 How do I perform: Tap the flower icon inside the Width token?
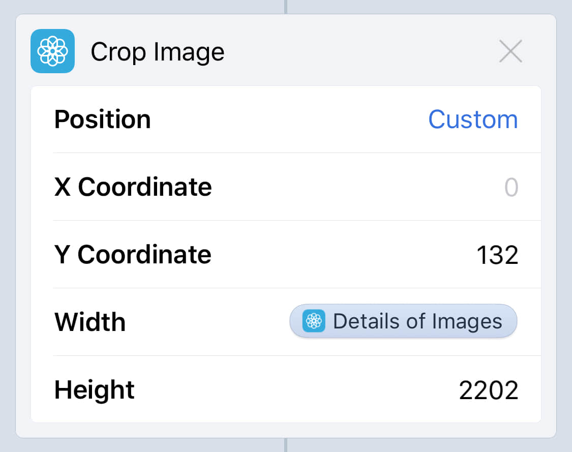[314, 321]
